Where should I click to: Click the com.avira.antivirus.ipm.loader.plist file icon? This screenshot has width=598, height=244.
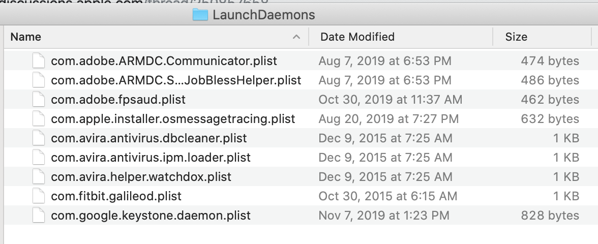(39, 158)
